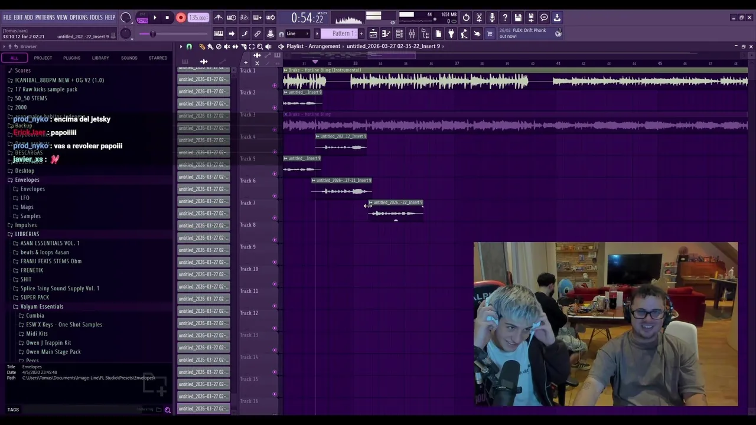
Task: Open the PATTERNS menu
Action: point(45,18)
